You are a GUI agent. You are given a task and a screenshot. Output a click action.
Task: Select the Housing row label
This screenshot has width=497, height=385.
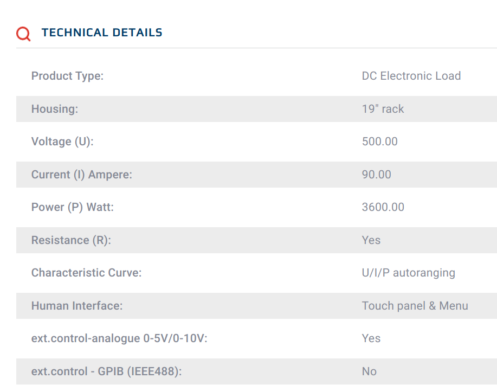coord(55,109)
